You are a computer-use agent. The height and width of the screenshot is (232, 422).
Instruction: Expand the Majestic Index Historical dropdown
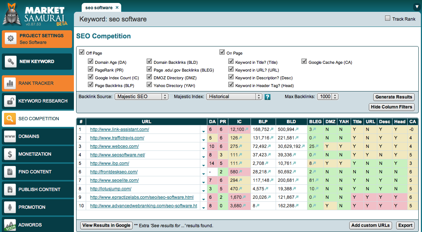[x=234, y=97]
